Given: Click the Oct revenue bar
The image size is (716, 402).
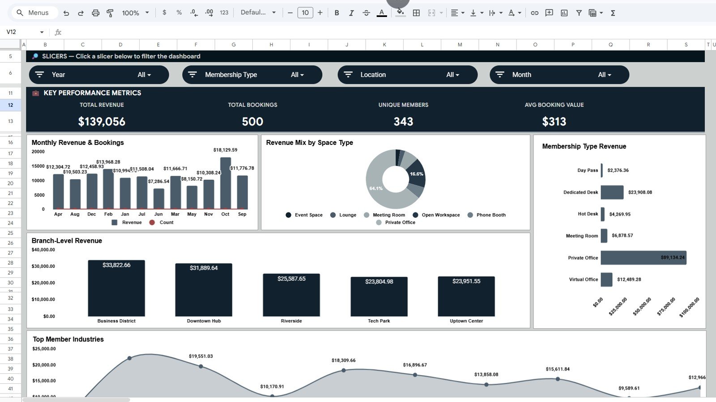Looking at the screenshot, I should click(226, 183).
